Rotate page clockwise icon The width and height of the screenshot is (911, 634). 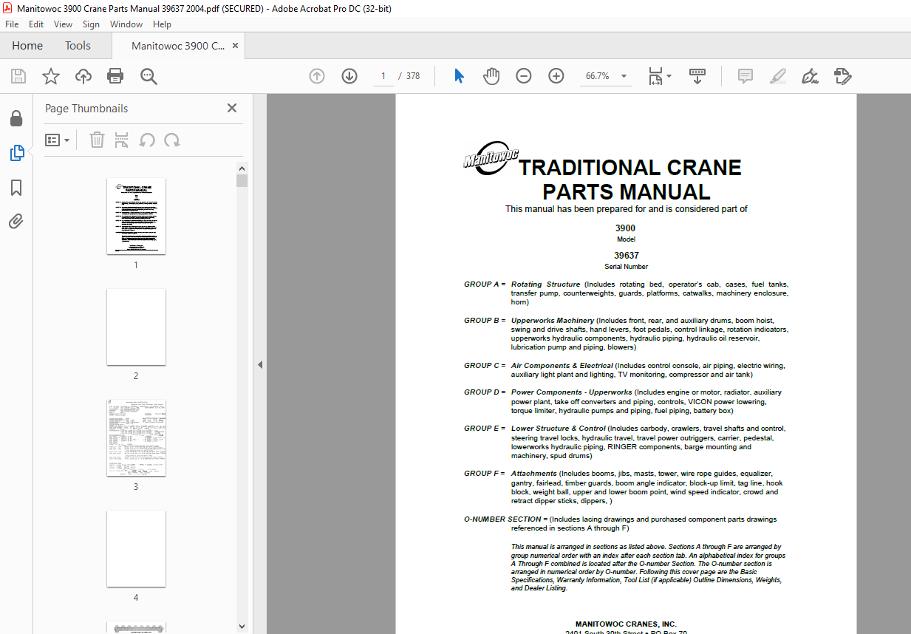[172, 140]
